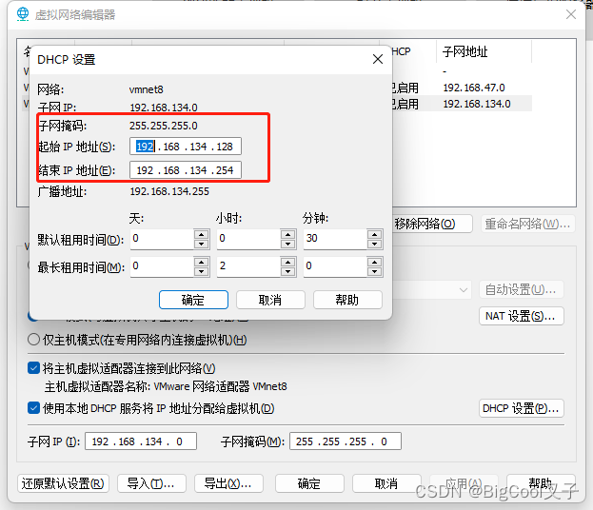Increase maximum lease hours value
The width and height of the screenshot is (593, 510).
pyautogui.click(x=287, y=262)
